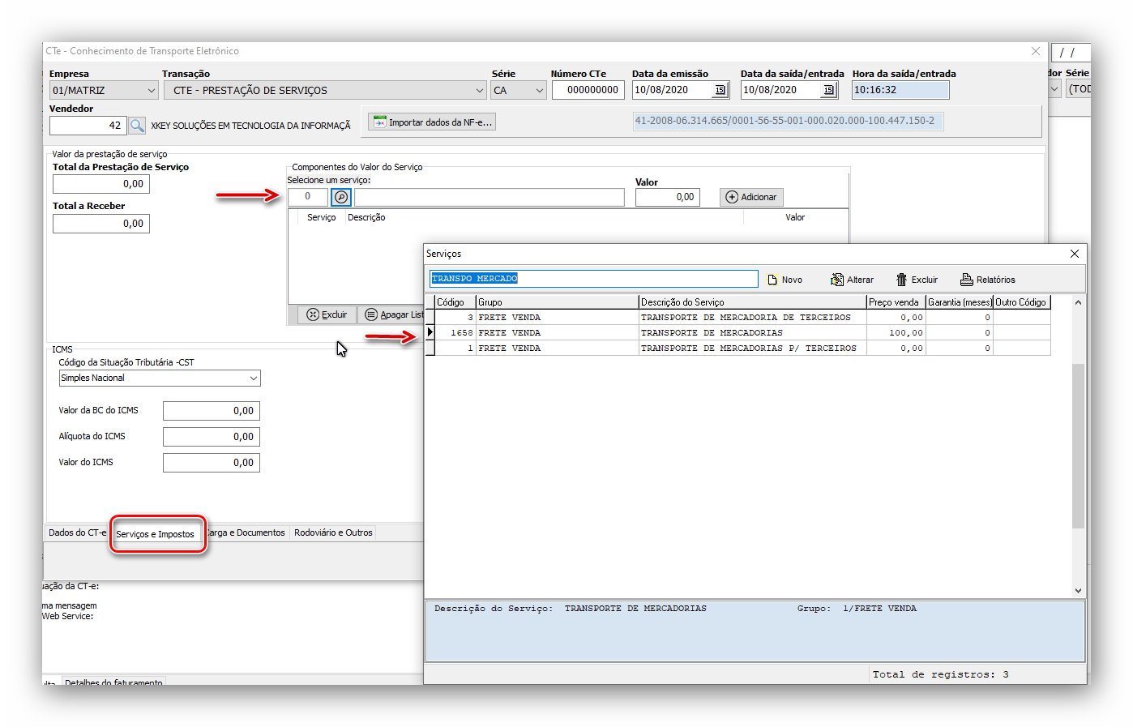Click the service code field showing 0

pos(308,197)
